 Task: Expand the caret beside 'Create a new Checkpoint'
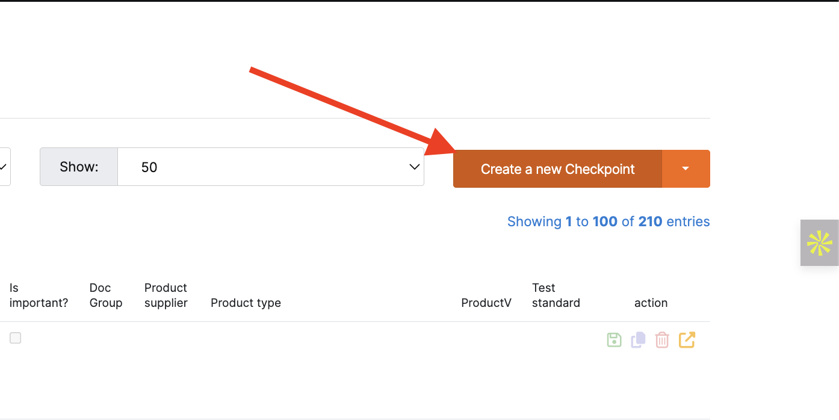(686, 168)
